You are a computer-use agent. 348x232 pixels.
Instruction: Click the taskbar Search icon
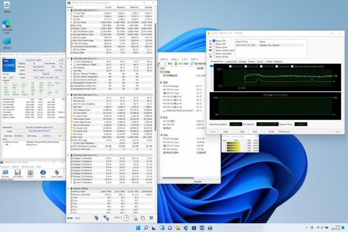point(147,227)
